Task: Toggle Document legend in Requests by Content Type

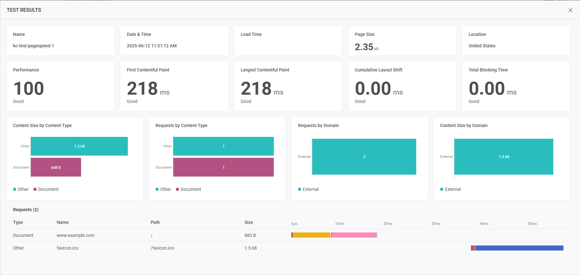Action: click(x=189, y=189)
